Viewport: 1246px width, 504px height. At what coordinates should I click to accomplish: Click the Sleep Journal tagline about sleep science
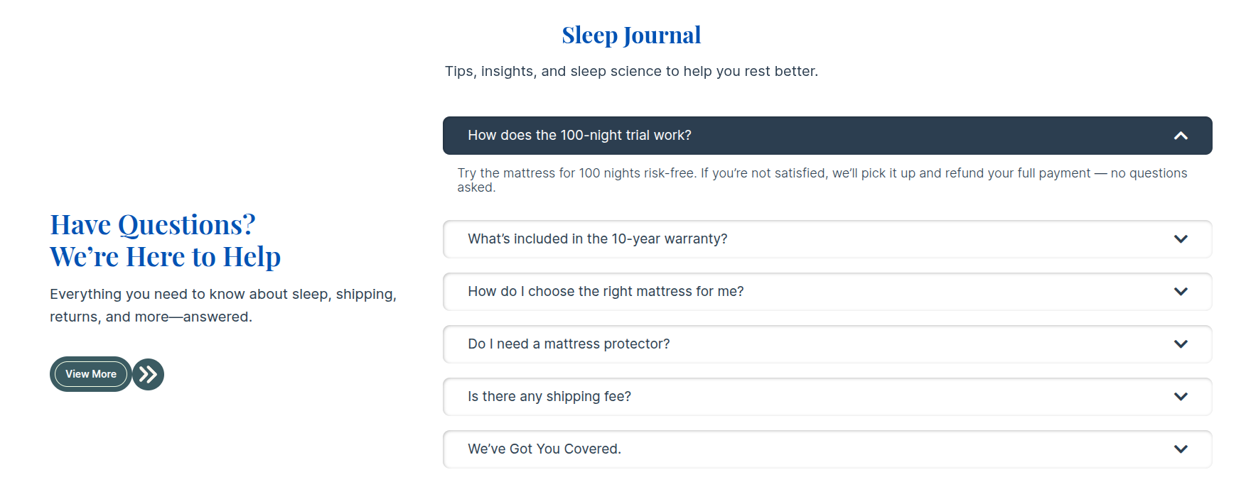(x=631, y=71)
